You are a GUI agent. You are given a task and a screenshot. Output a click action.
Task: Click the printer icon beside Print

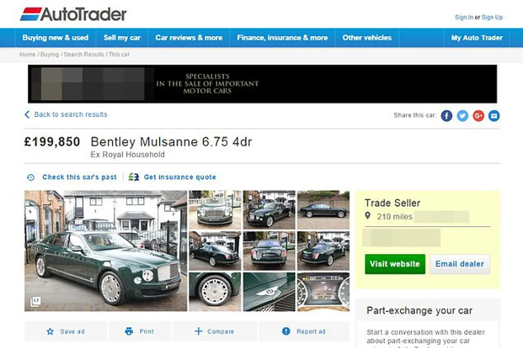pos(129,332)
